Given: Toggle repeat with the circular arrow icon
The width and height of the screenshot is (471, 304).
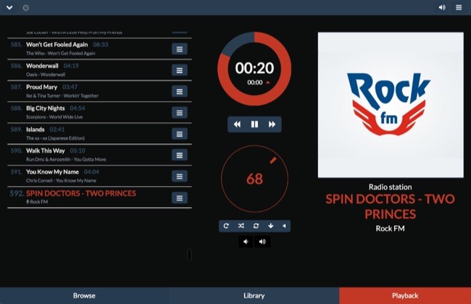Looking at the screenshot, I should [x=226, y=226].
